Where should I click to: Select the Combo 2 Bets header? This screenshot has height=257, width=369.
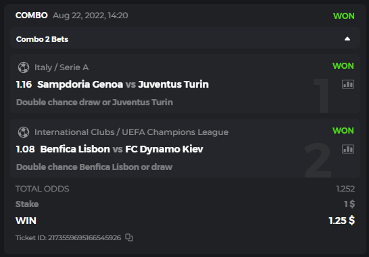tap(184, 38)
